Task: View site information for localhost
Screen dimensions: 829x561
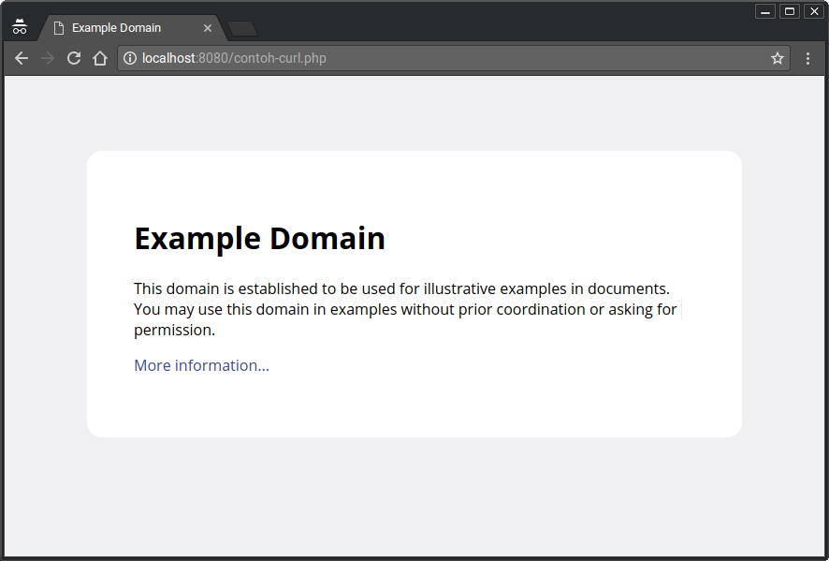Action: tap(130, 58)
